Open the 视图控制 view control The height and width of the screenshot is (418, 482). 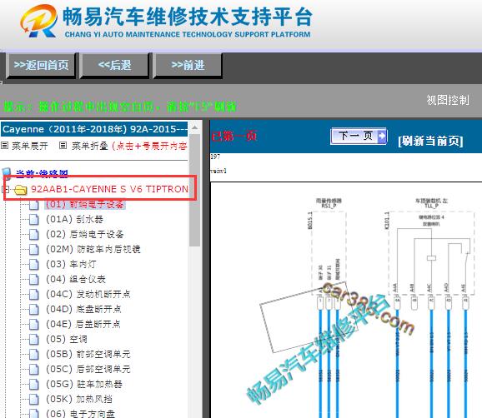448,100
